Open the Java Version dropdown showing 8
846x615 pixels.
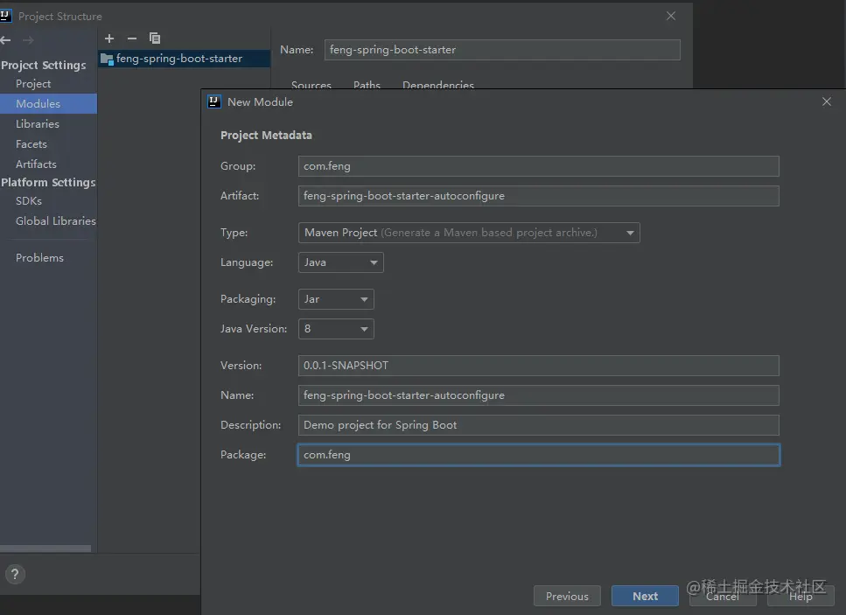pyautogui.click(x=336, y=329)
